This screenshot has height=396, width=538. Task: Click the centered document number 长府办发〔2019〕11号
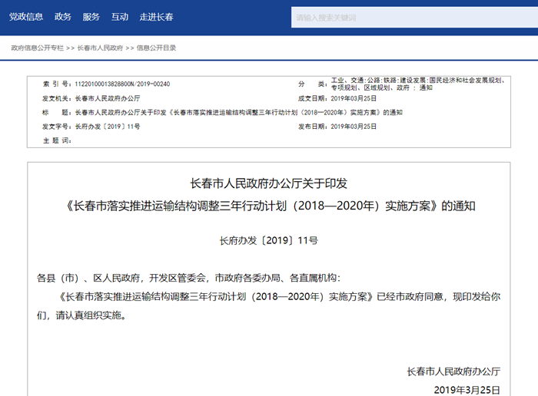tap(268, 240)
